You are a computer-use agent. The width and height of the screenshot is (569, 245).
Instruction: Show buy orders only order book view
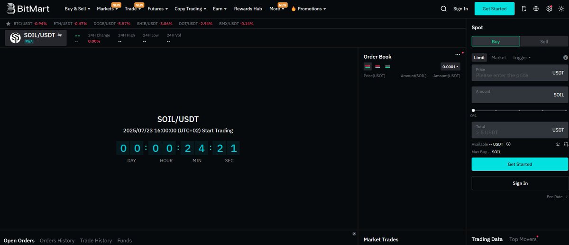[387, 67]
